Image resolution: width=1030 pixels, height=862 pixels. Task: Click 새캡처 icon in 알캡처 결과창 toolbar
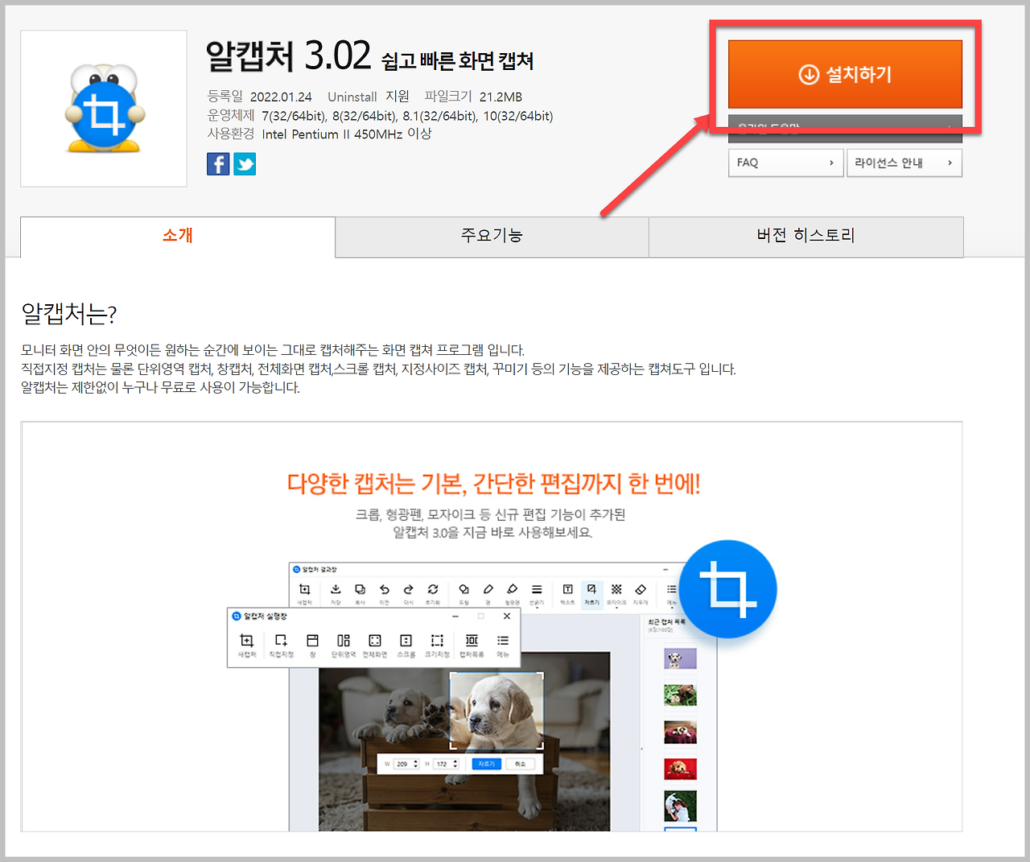click(304, 593)
